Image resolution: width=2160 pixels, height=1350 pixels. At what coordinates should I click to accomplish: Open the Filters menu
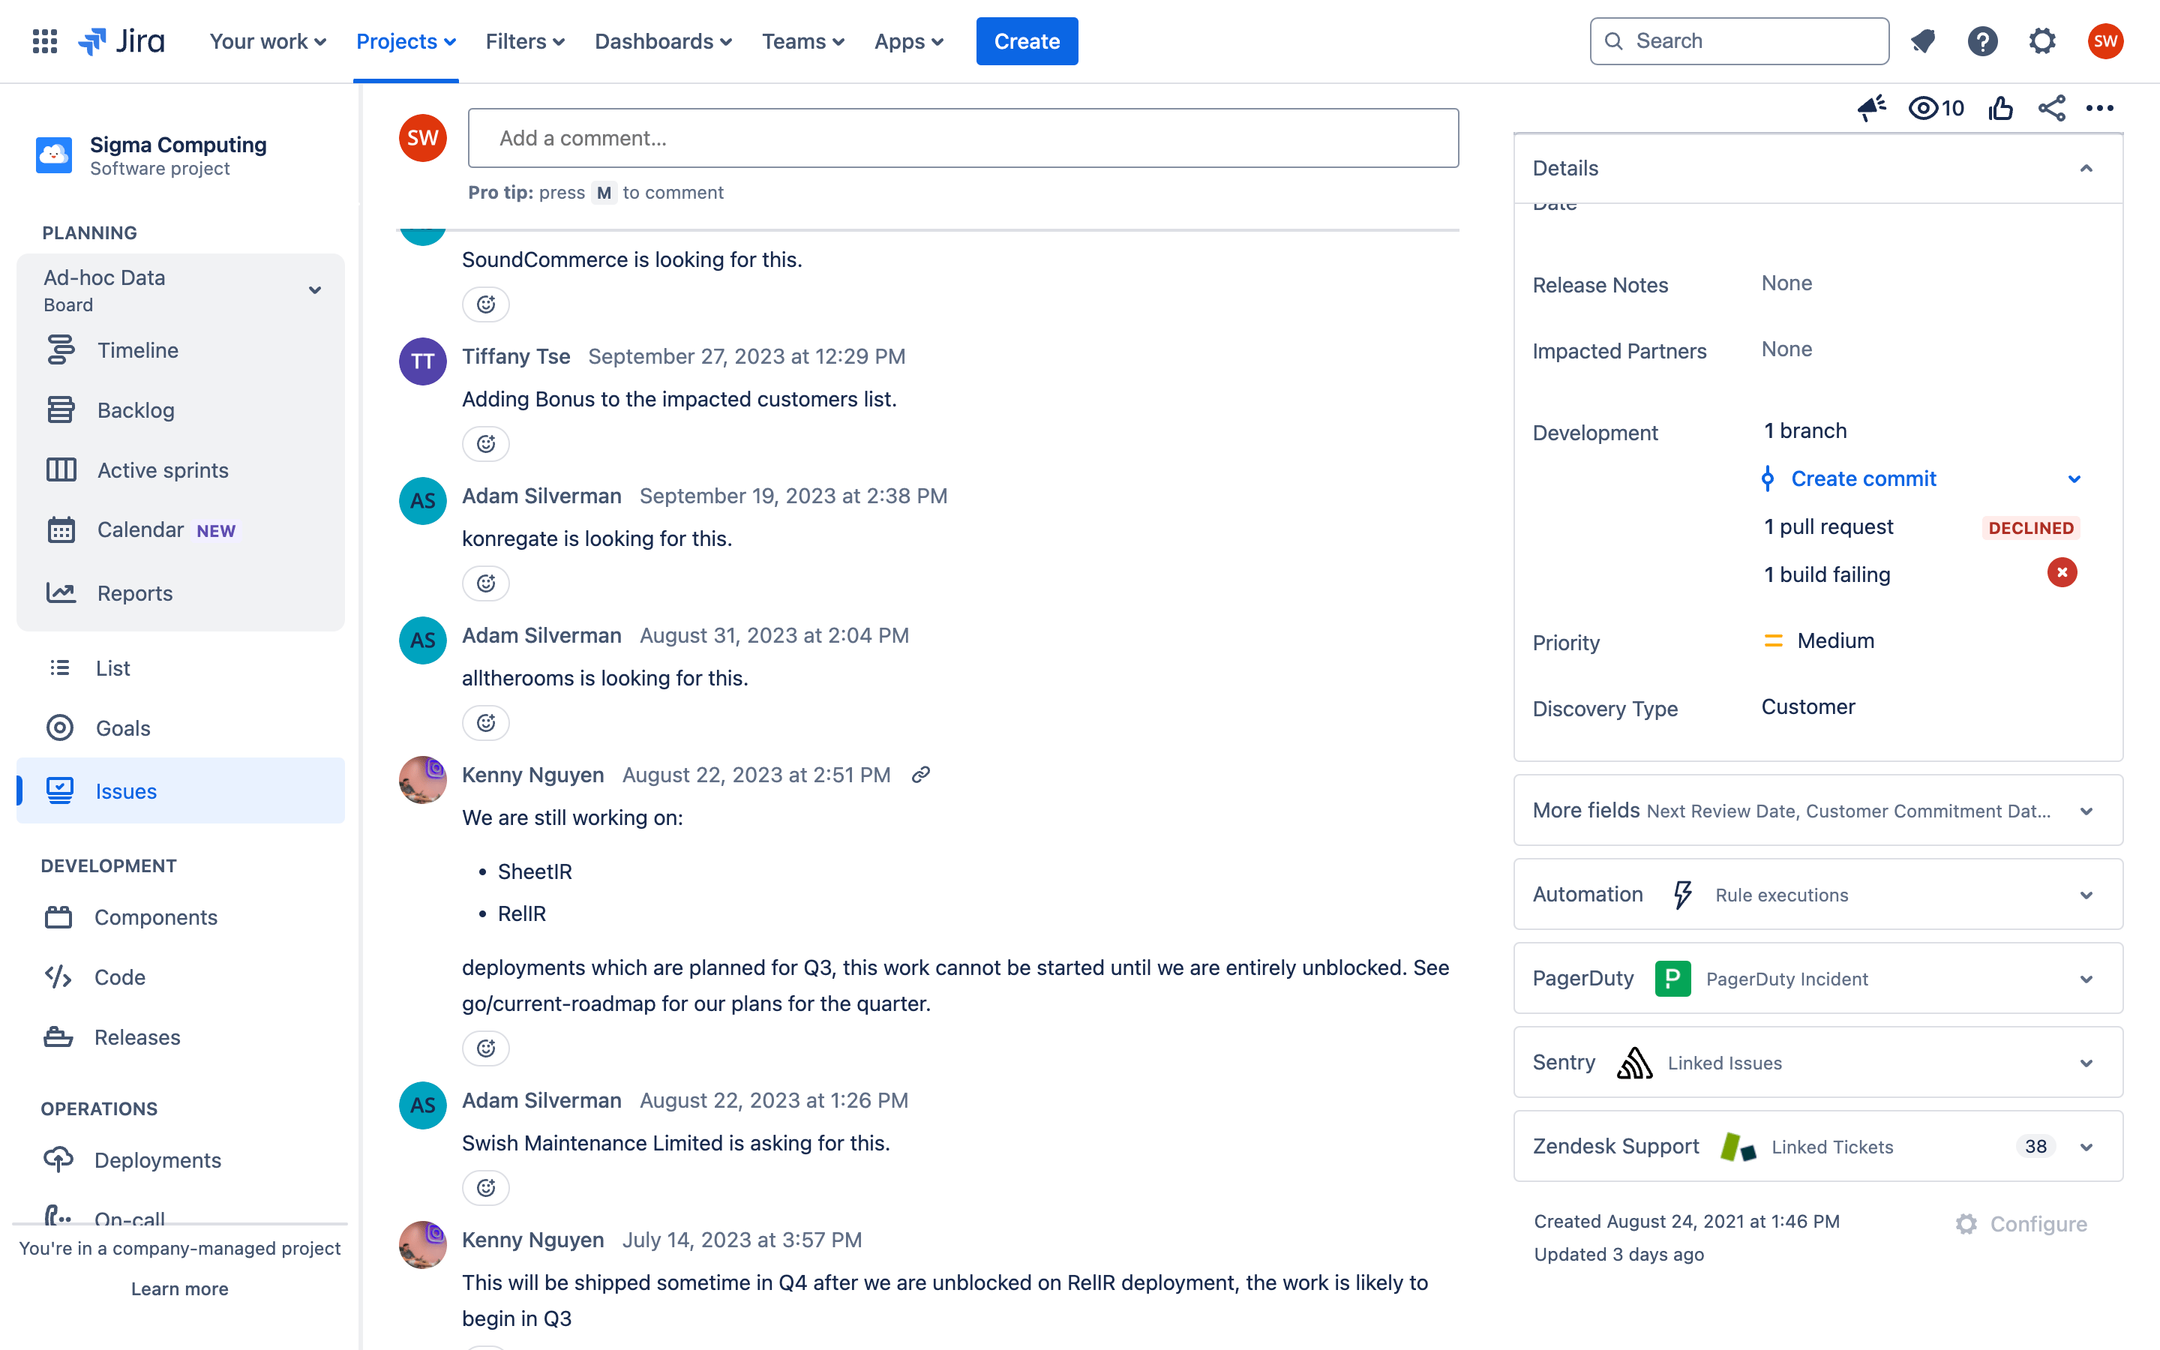pos(524,41)
